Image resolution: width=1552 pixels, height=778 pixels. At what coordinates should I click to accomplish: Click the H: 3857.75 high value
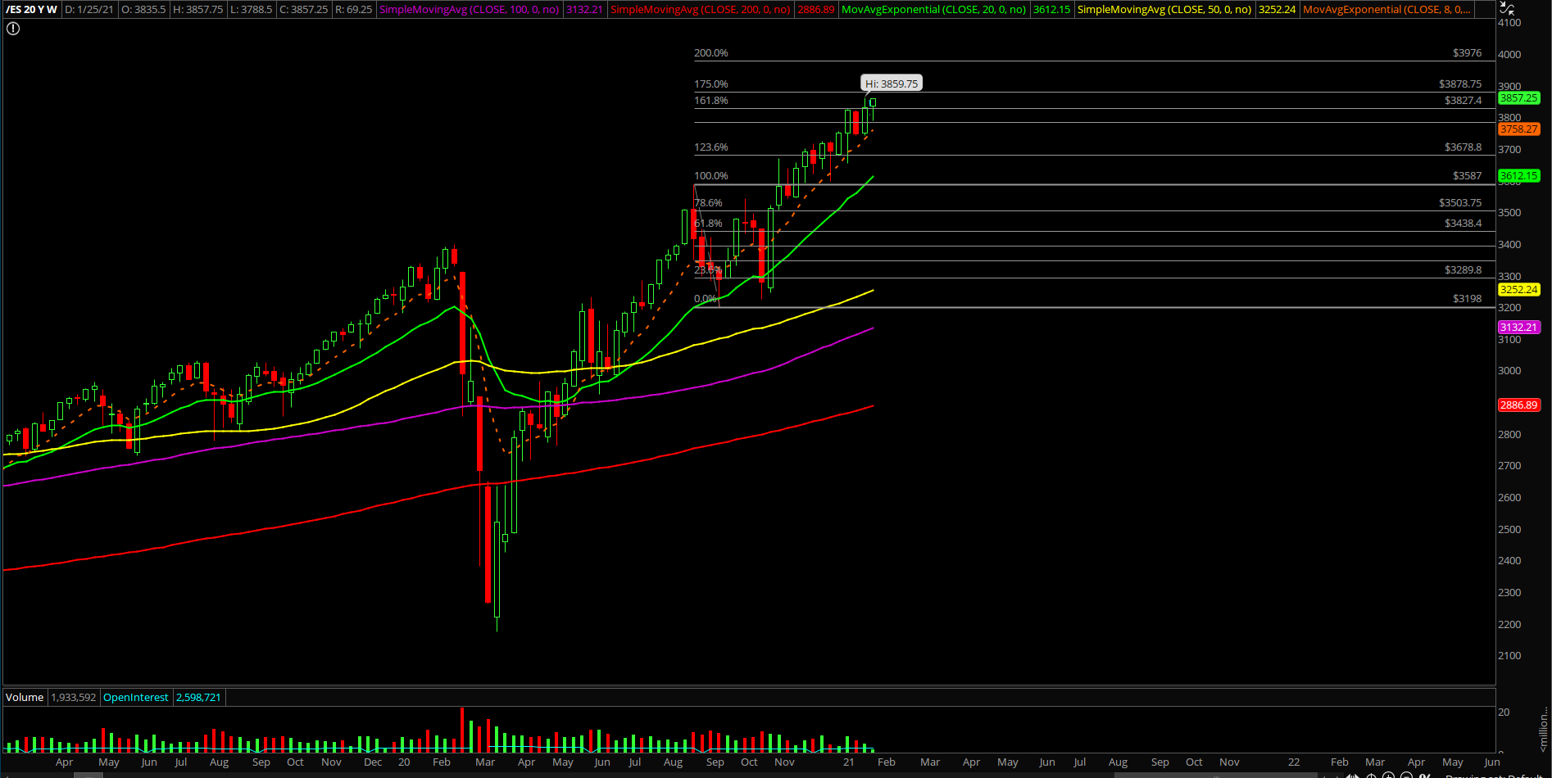click(x=197, y=10)
